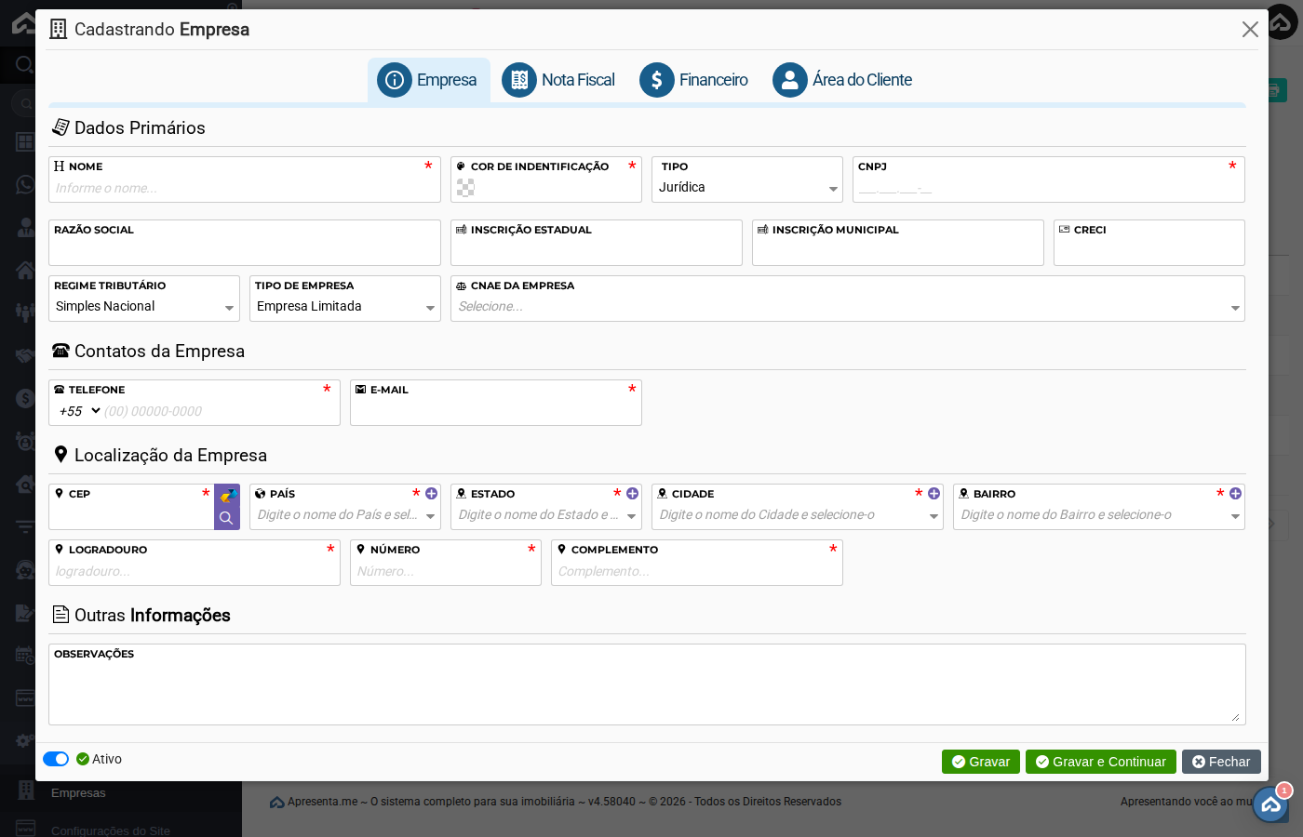Image resolution: width=1303 pixels, height=837 pixels.
Task: Add a new Bairro with plus icon
Action: (1235, 494)
